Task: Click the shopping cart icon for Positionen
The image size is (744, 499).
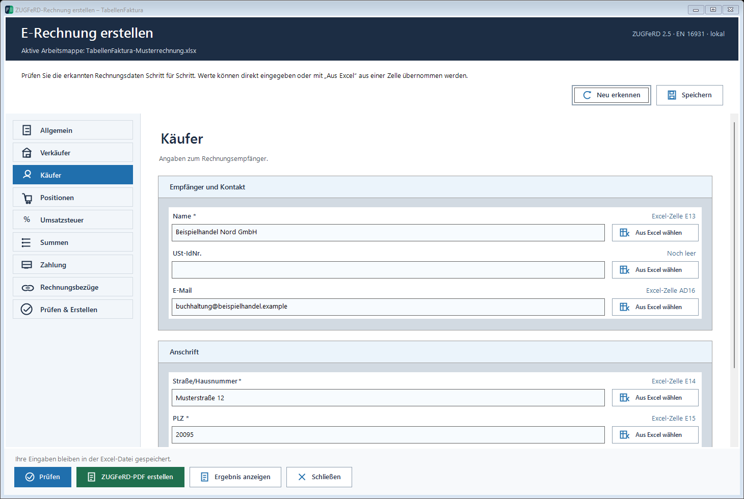Action: pos(27,198)
